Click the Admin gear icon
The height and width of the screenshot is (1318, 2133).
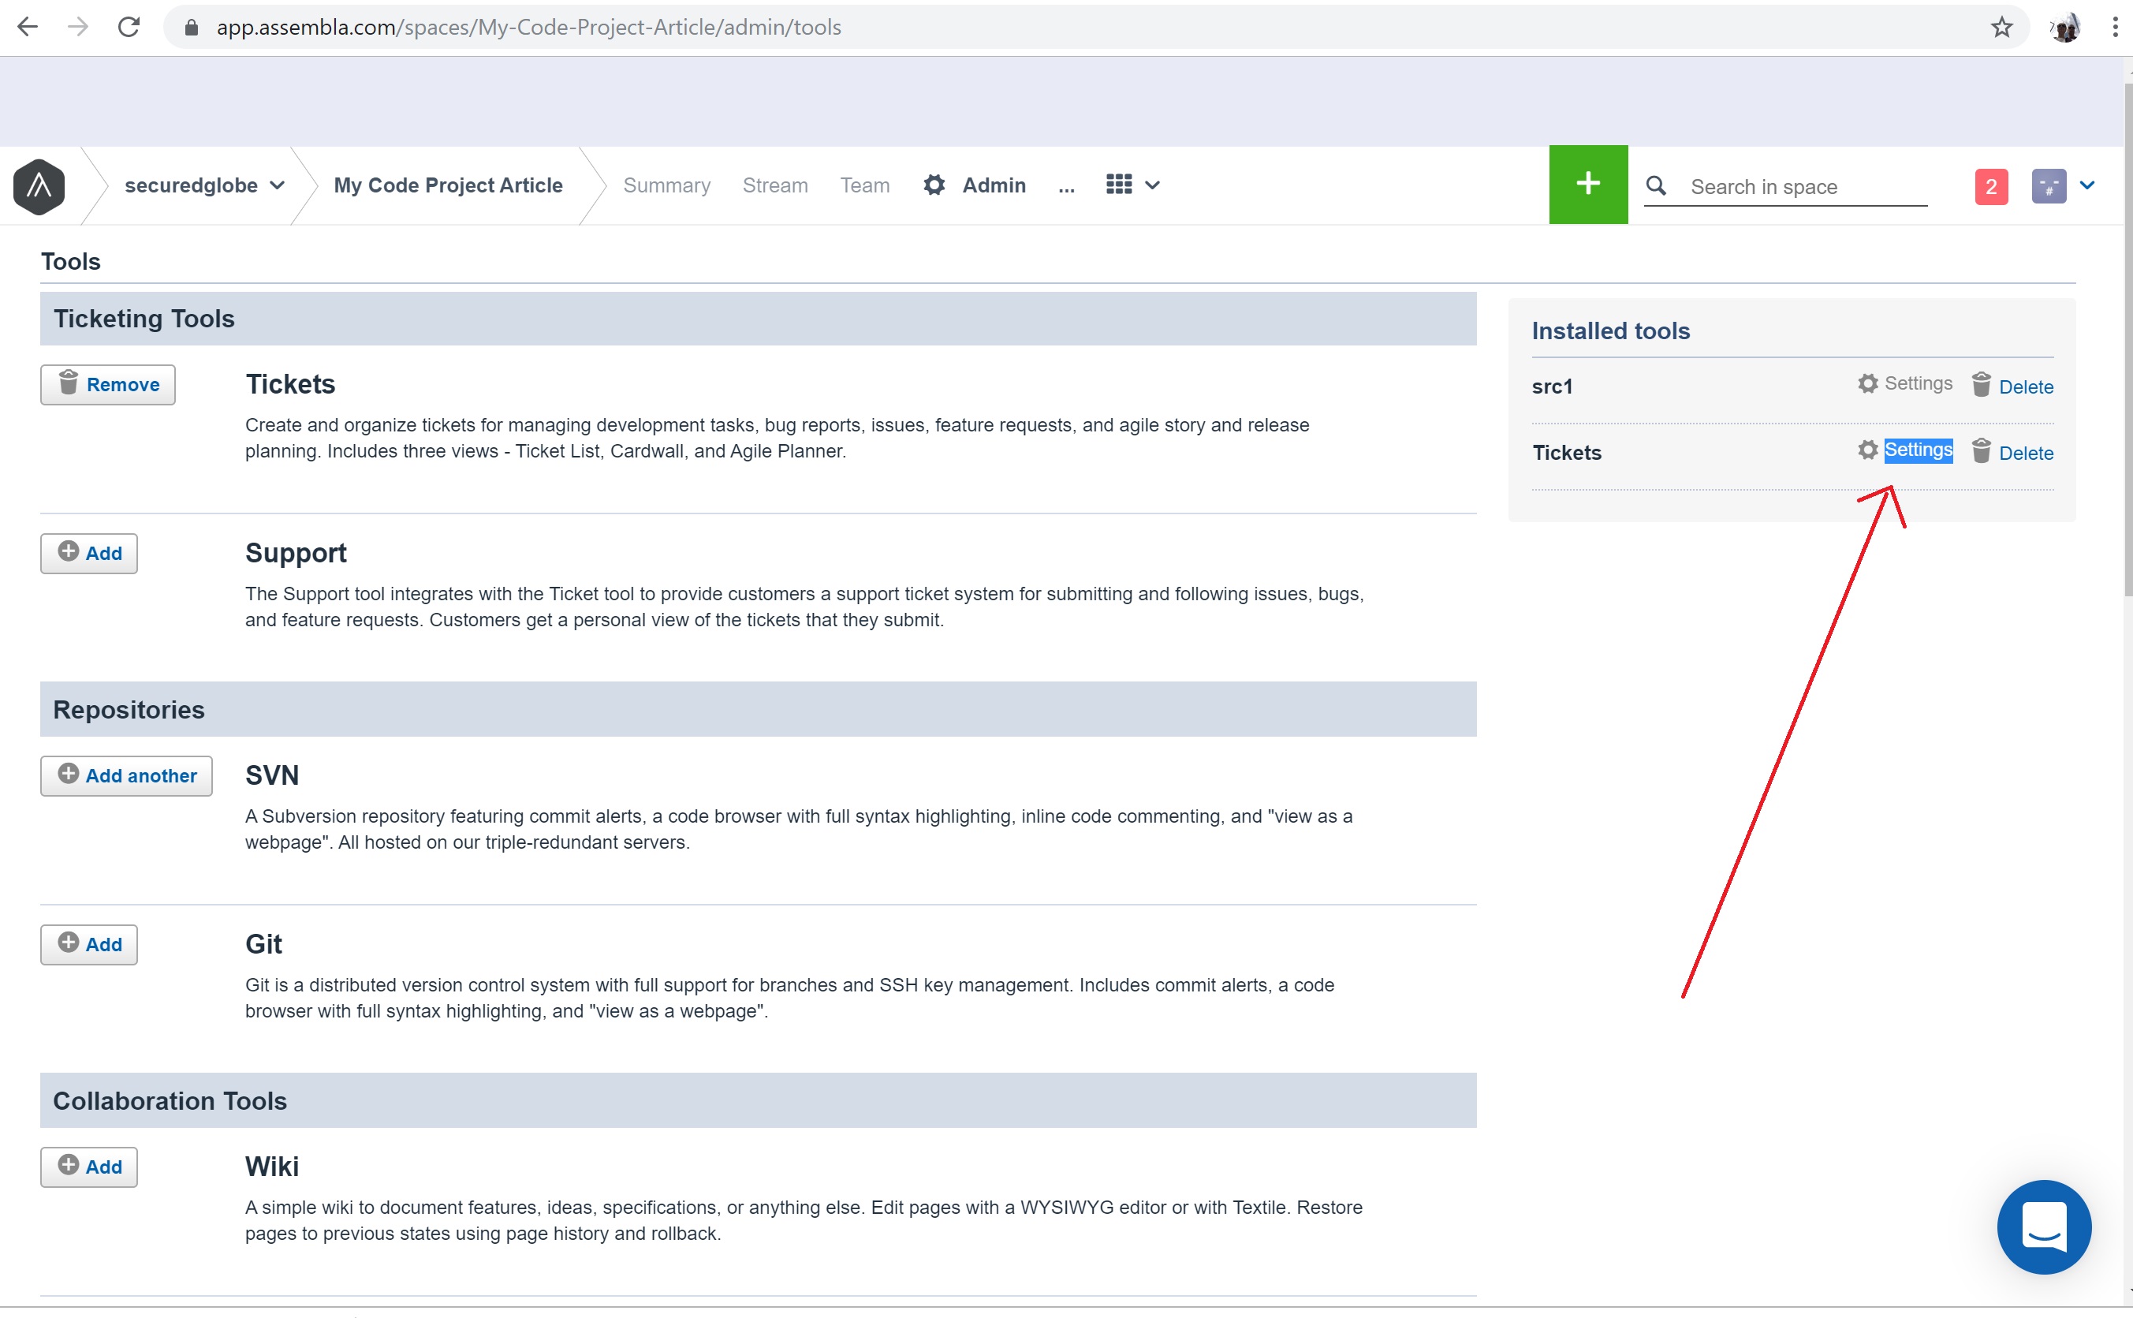point(934,185)
